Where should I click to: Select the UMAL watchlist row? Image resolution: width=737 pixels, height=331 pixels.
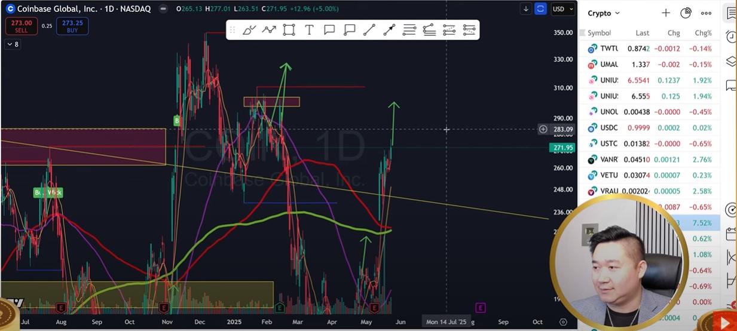649,65
